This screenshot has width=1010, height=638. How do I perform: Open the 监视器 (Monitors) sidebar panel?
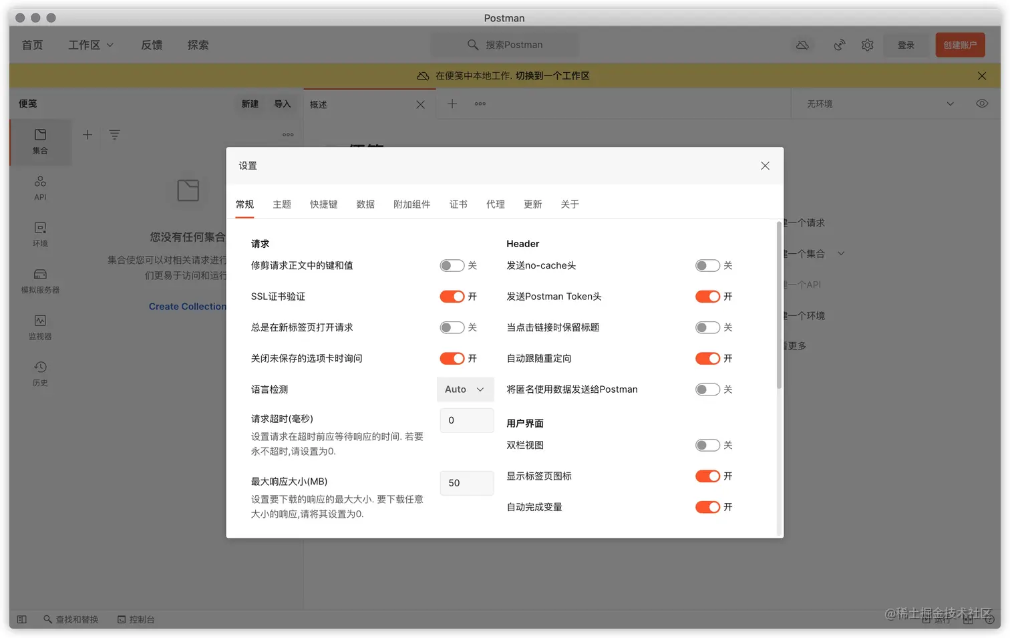[39, 328]
